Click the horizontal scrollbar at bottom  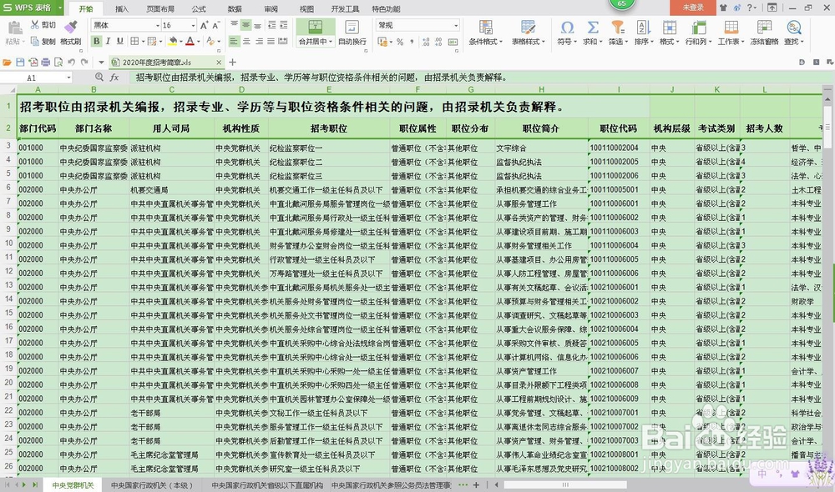(x=565, y=485)
